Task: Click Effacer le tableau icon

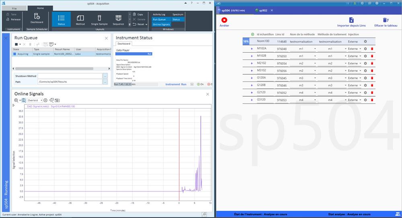Action: [386, 20]
